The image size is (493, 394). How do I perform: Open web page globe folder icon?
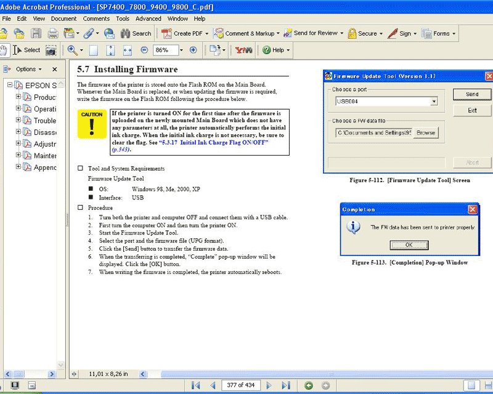19,33
